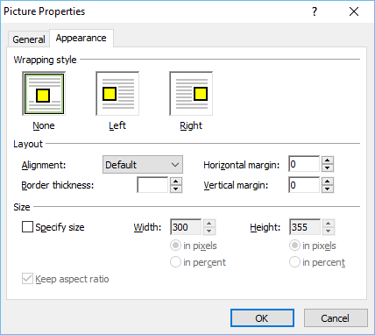
Task: Click the Horizontal margin input field
Action: [x=304, y=164]
